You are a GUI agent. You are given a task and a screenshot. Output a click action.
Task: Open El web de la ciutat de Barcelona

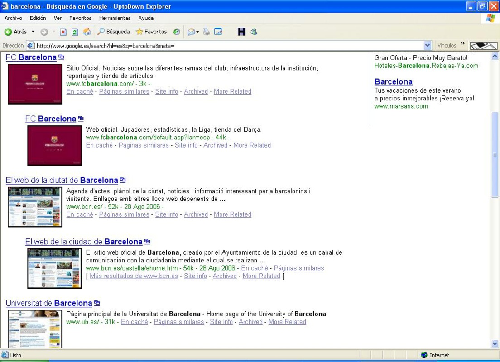coord(62,181)
